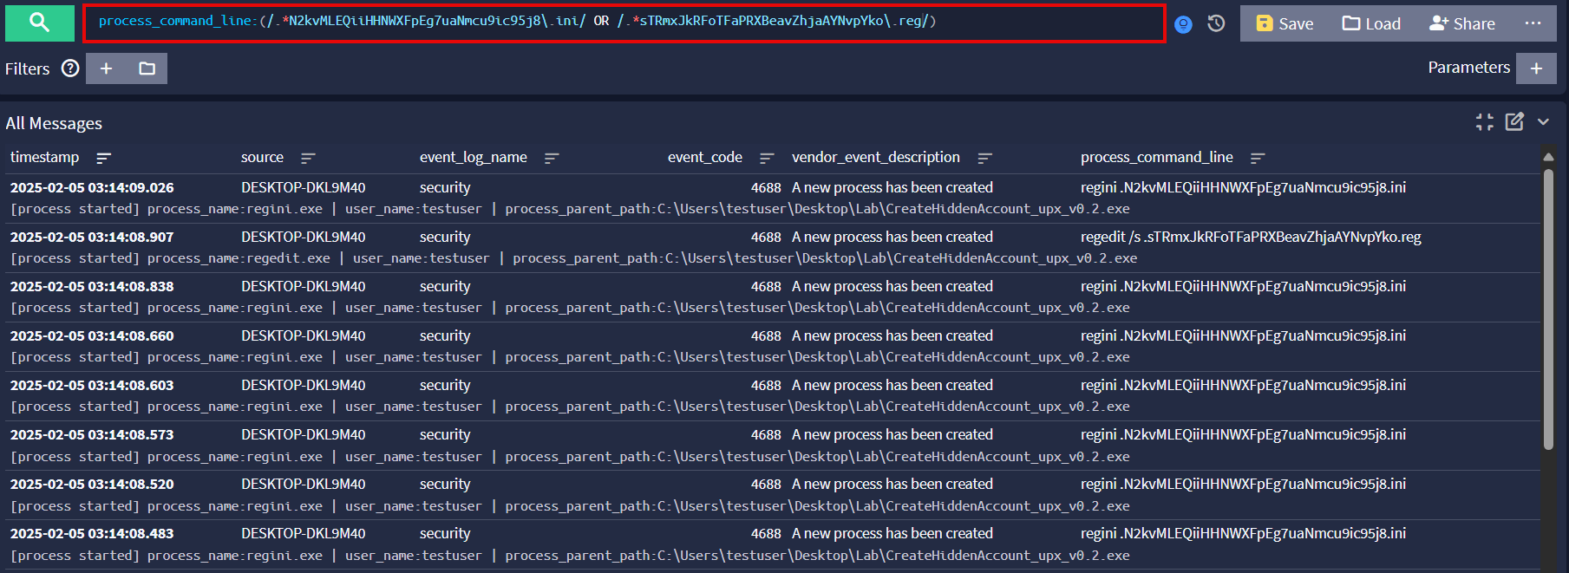Focus the All Messages widget fullscreen icon
The image size is (1569, 573).
pyautogui.click(x=1484, y=122)
